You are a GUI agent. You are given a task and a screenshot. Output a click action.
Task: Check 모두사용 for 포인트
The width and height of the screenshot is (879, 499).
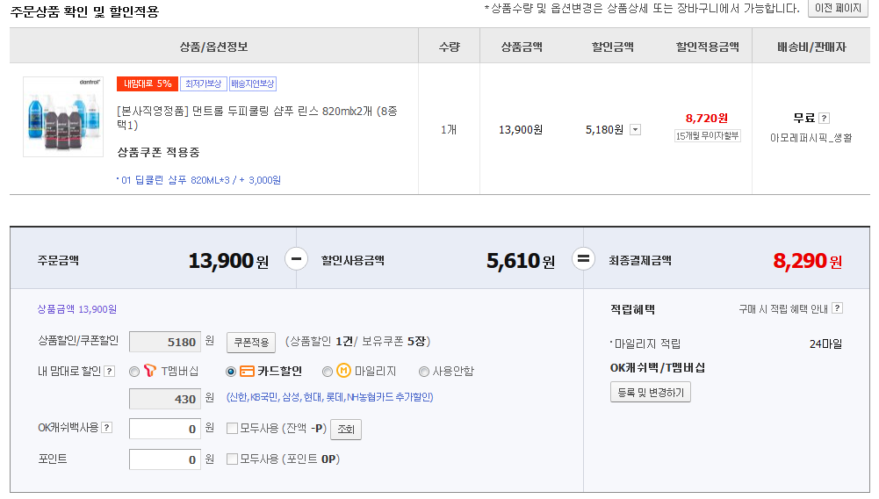click(x=233, y=459)
